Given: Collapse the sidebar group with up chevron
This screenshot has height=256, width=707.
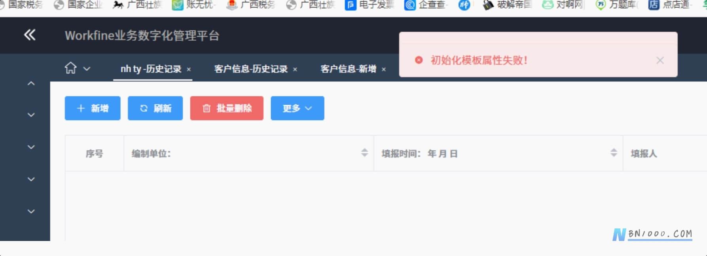Looking at the screenshot, I should (31, 83).
